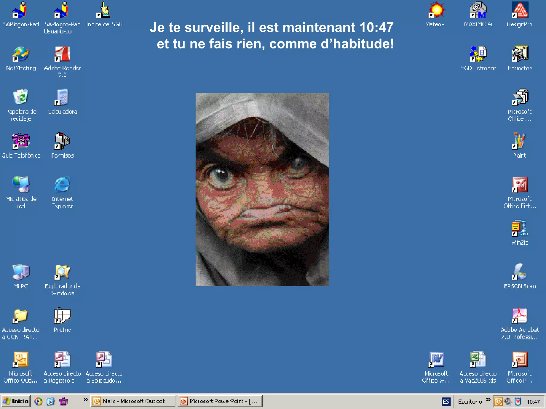Viewport: 546px width, 409px height.
Task: Open the Internet Explorer desktop shortcut
Action: (x=62, y=185)
